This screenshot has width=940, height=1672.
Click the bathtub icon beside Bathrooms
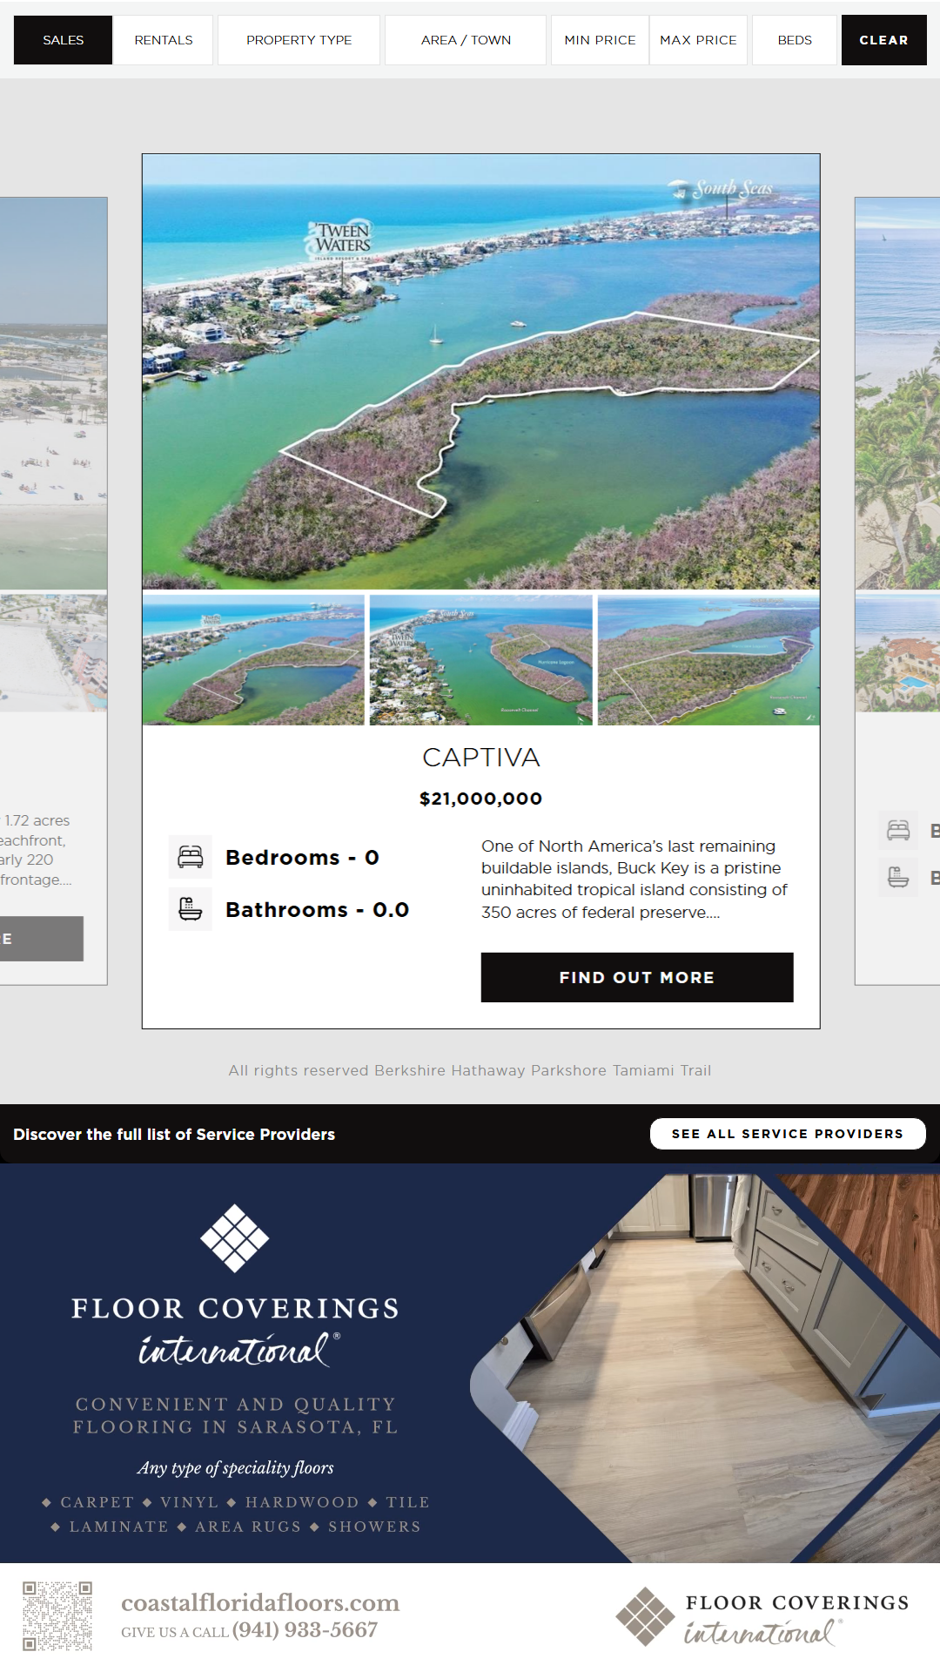tap(190, 909)
